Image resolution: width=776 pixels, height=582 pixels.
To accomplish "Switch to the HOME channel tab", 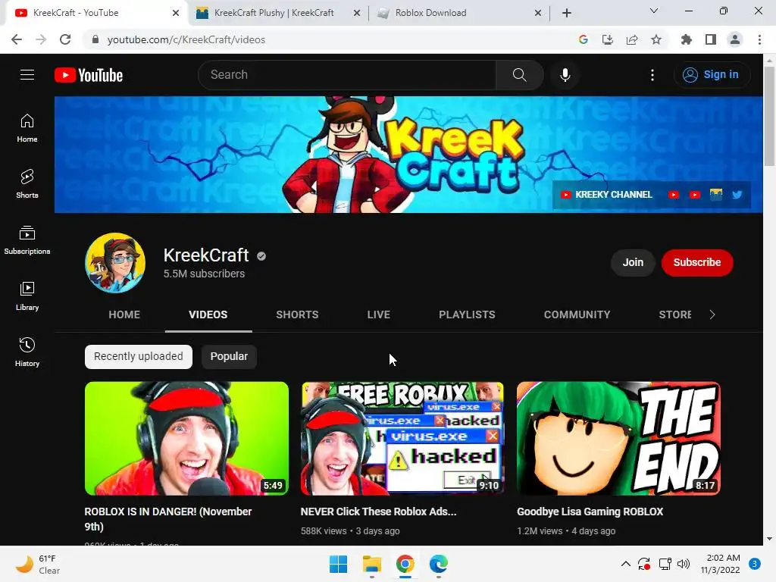I will click(x=124, y=314).
